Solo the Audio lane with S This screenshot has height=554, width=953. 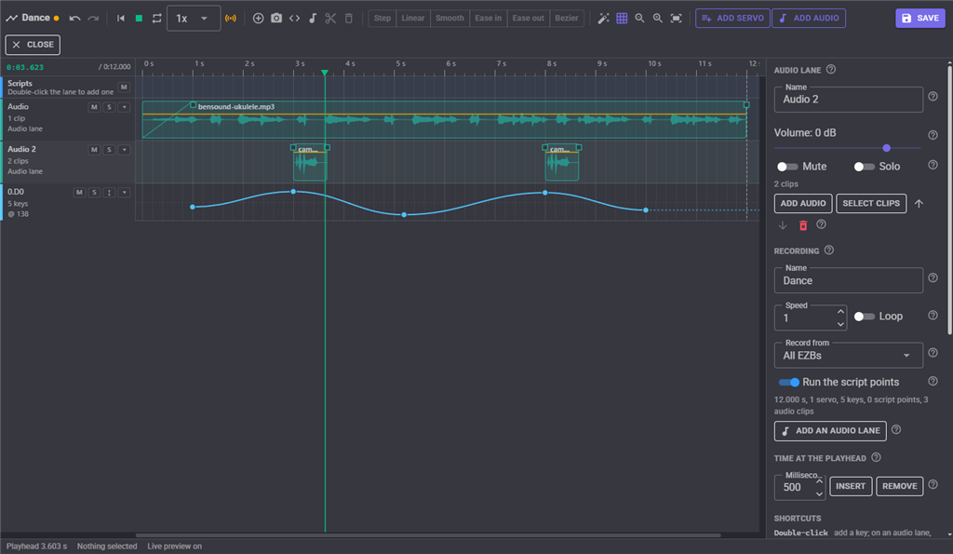[x=110, y=107]
